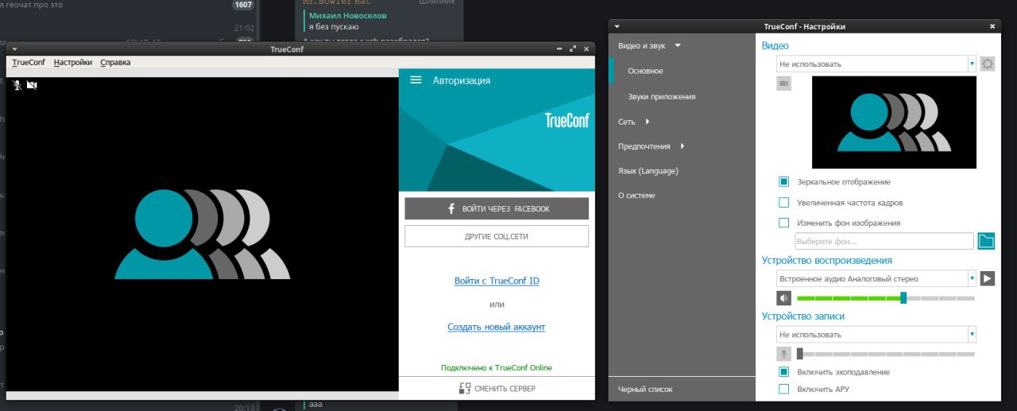
Task: Toggle Зеркальное отображение checkbox
Action: coord(783,182)
